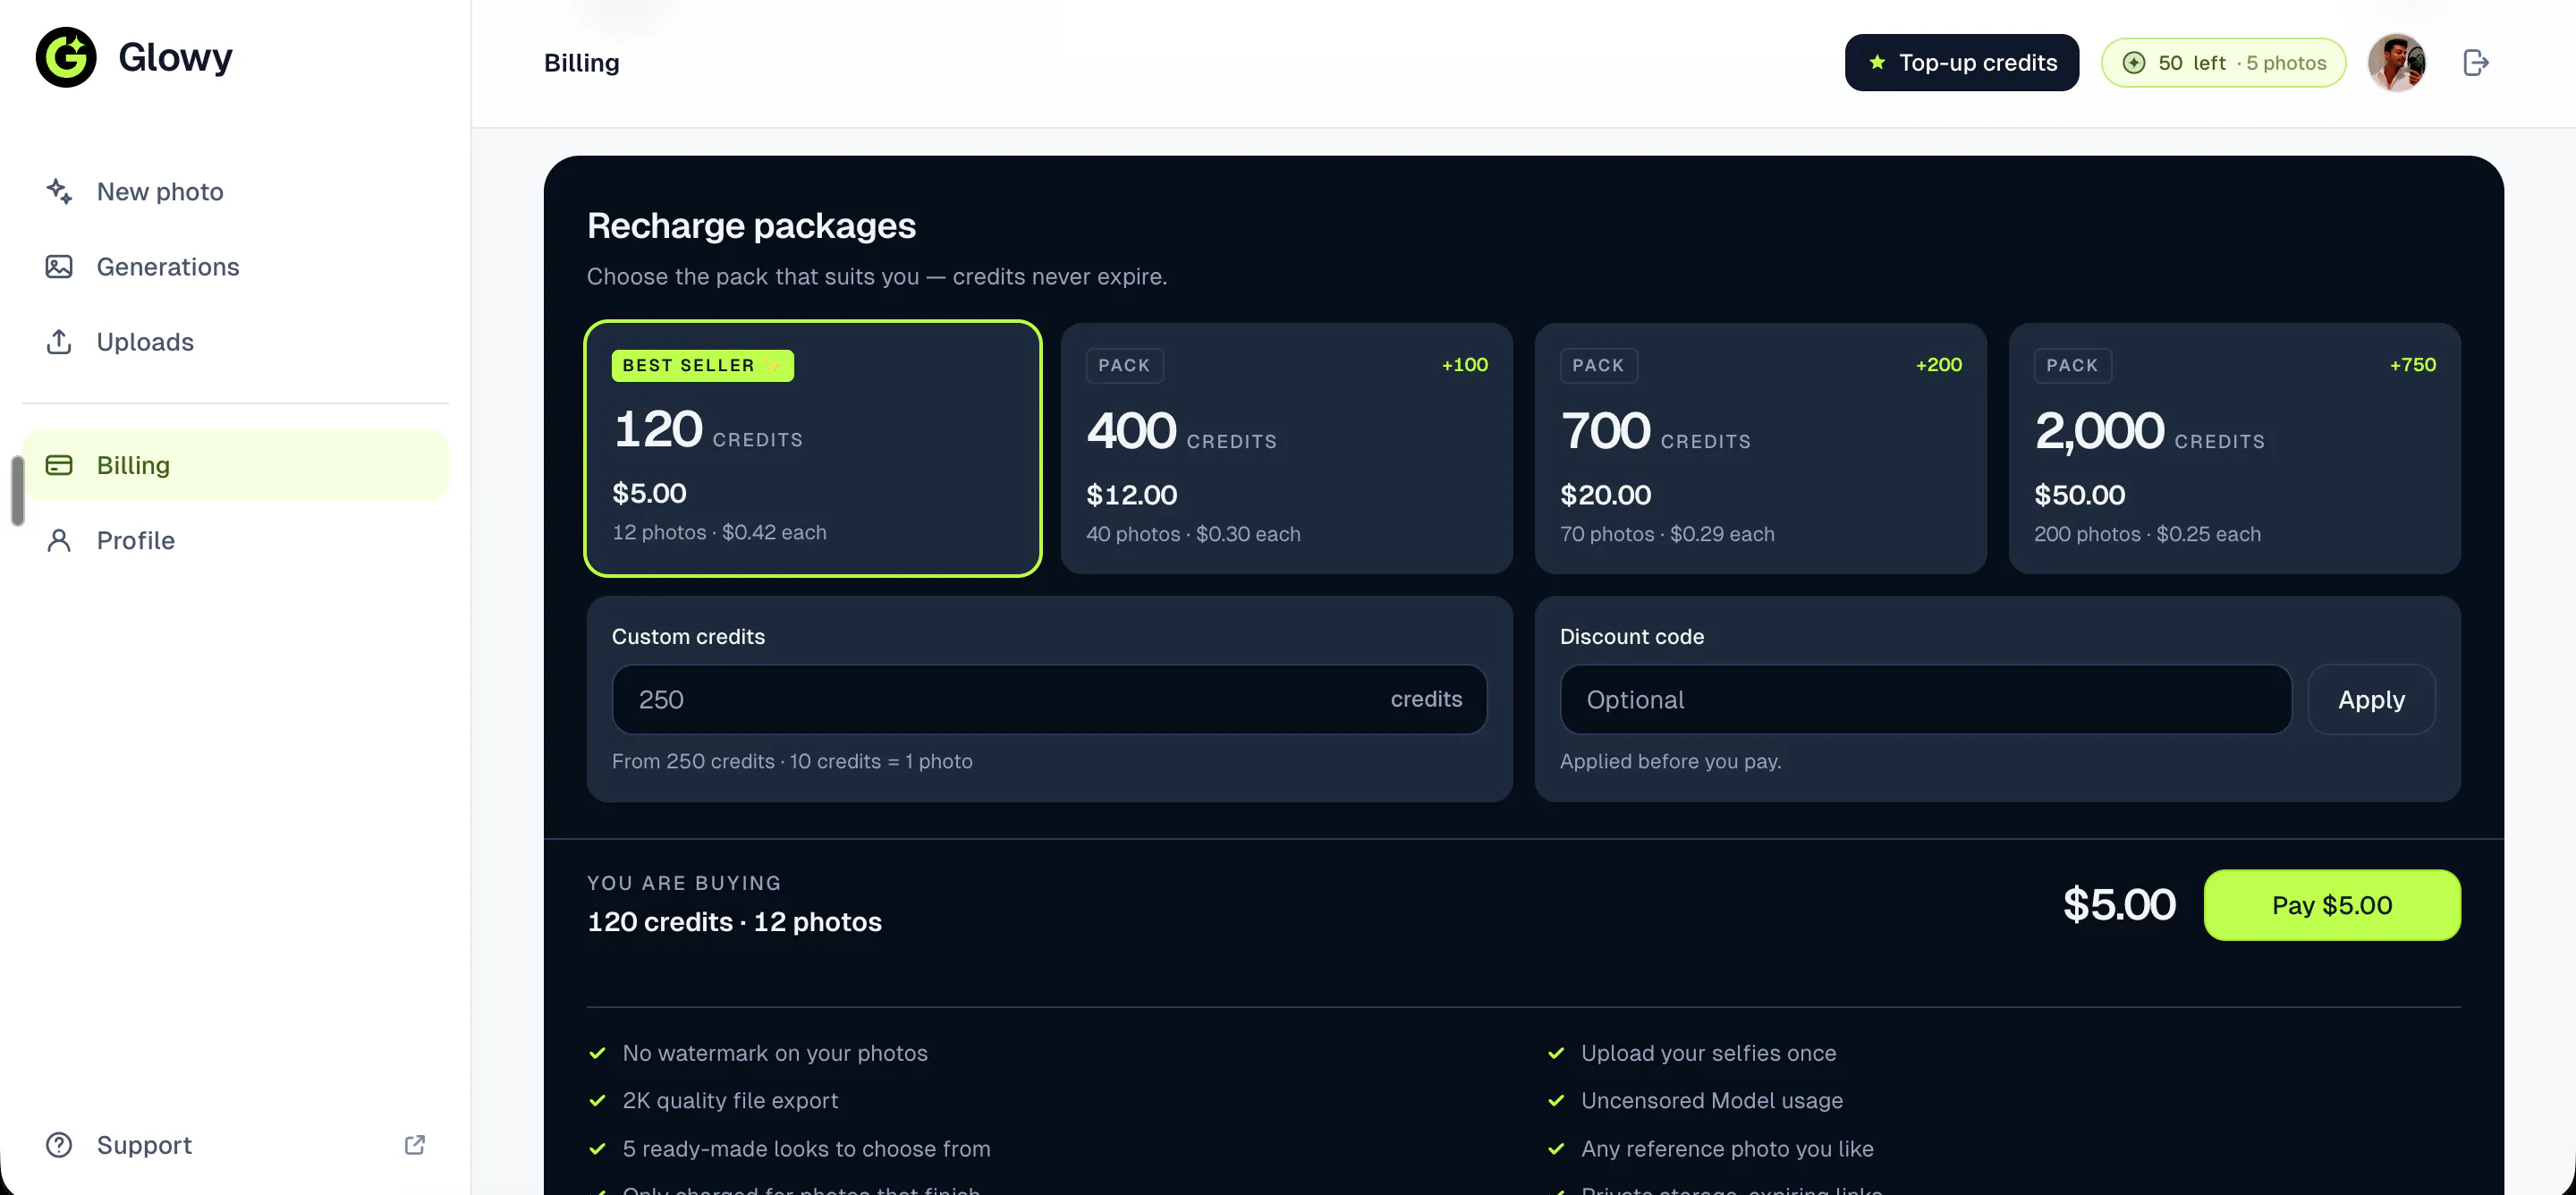Screen dimensions: 2576x1195
Task: Click the sidebar scrollbar handle
Action: coord(17,490)
